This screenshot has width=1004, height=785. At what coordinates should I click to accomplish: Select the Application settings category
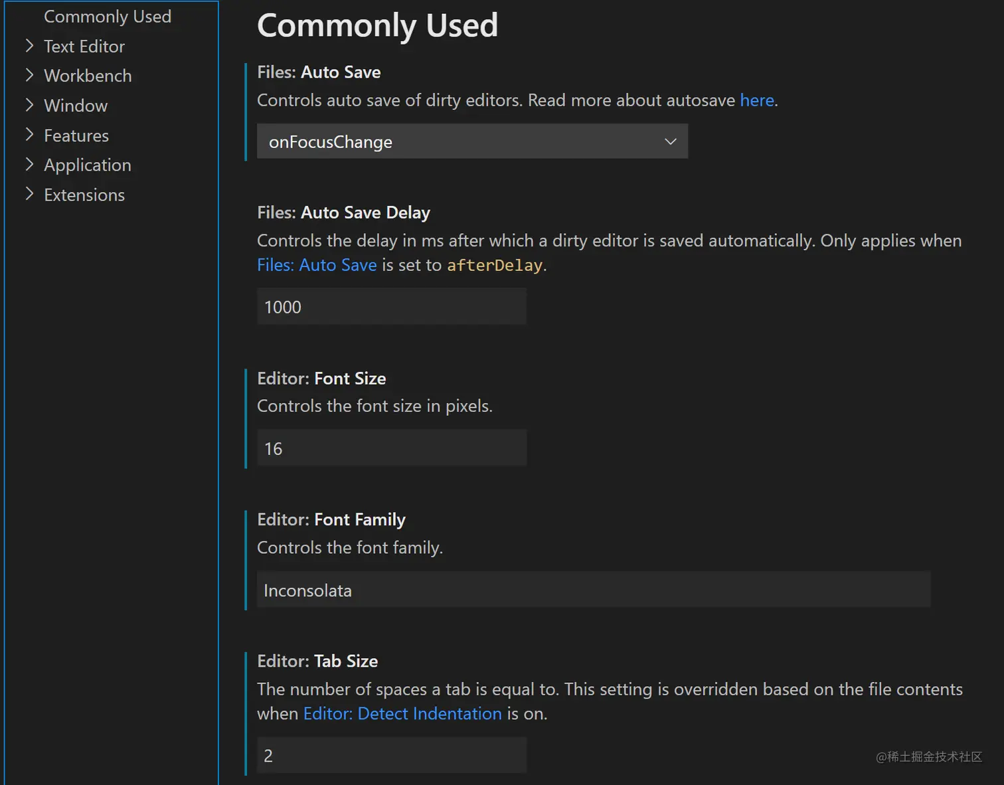pyautogui.click(x=88, y=165)
